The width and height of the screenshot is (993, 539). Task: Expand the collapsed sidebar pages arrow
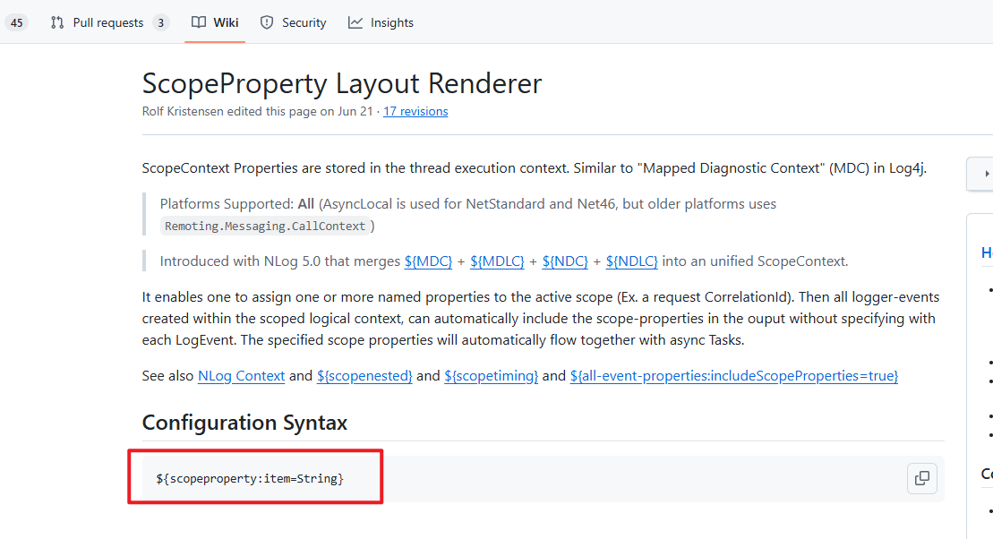pos(987,174)
